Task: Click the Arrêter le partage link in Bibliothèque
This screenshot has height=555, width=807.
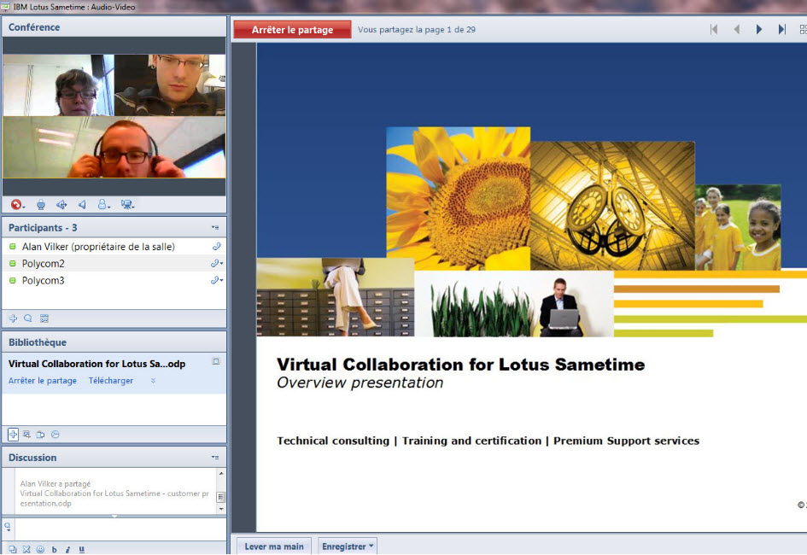Action: pyautogui.click(x=42, y=381)
